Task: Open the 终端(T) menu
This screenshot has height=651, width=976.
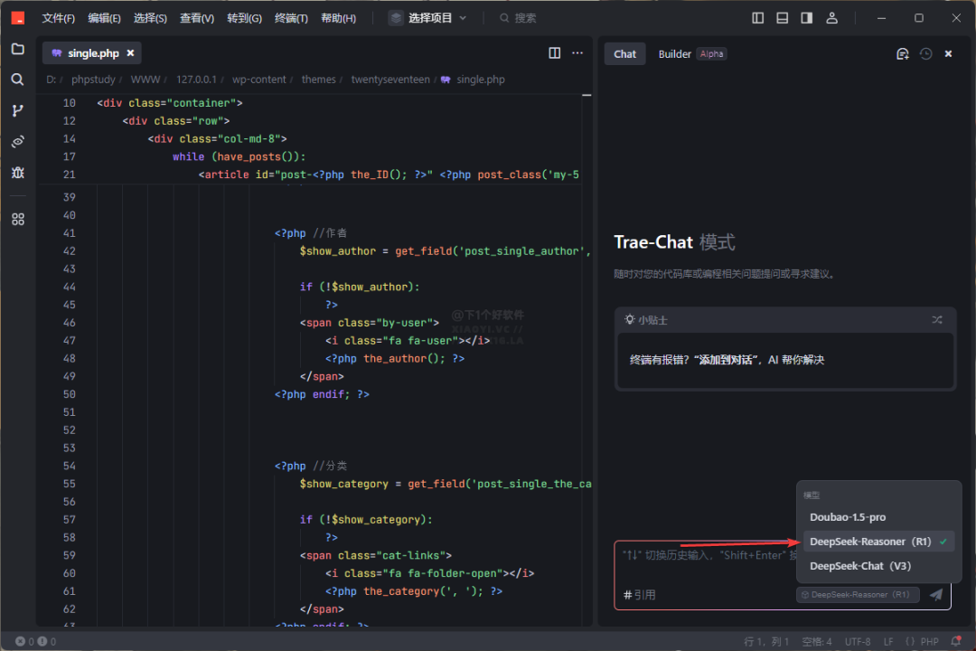Action: click(x=291, y=18)
